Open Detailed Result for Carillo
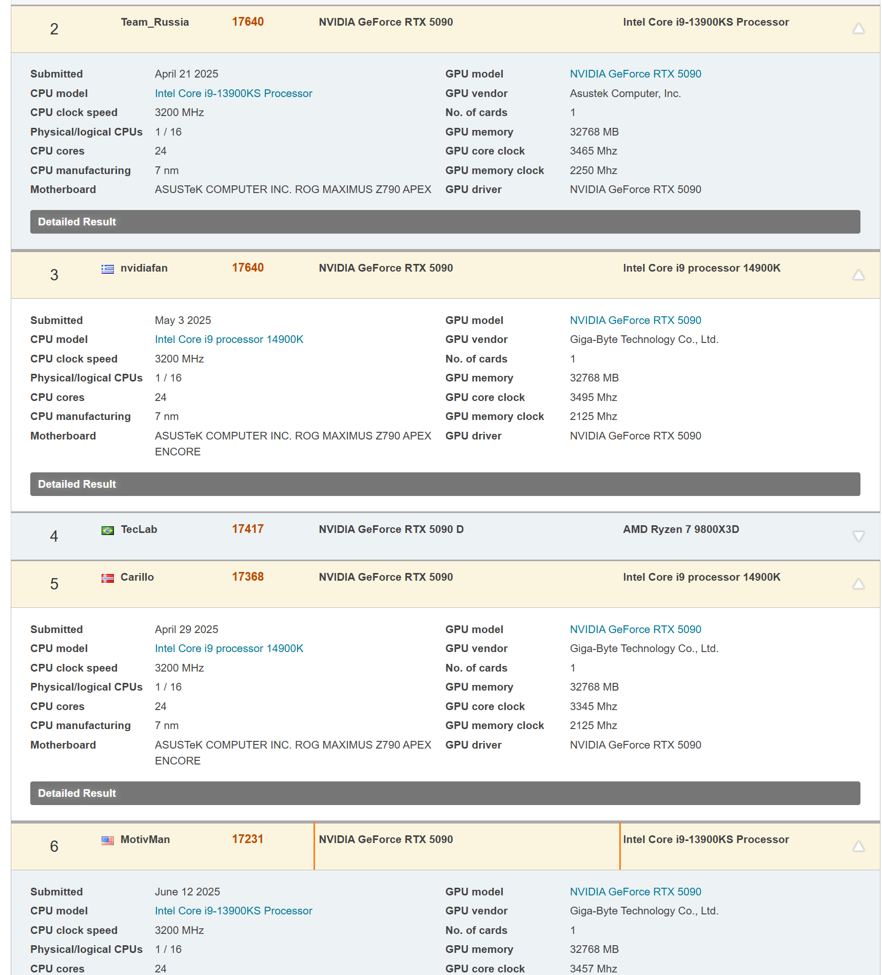The height and width of the screenshot is (975, 882). coord(445,793)
